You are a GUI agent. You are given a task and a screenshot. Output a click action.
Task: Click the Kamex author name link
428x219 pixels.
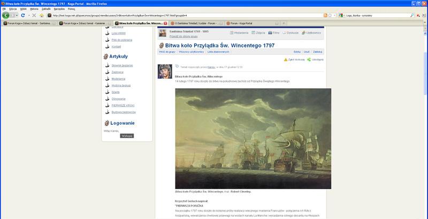point(211,67)
